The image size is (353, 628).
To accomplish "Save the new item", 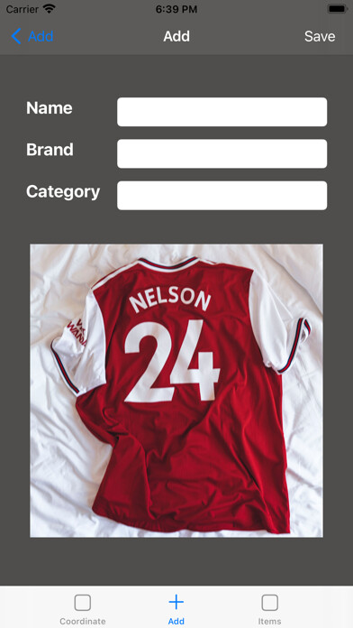I will 320,36.
